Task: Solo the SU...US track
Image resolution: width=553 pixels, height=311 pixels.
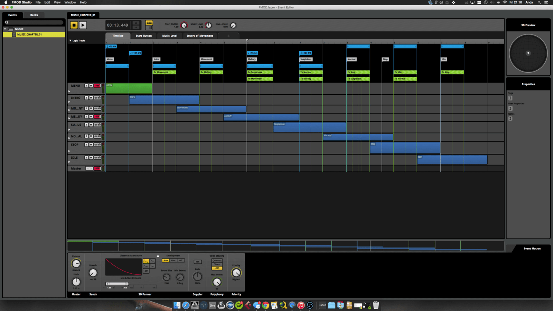Action: [x=86, y=125]
